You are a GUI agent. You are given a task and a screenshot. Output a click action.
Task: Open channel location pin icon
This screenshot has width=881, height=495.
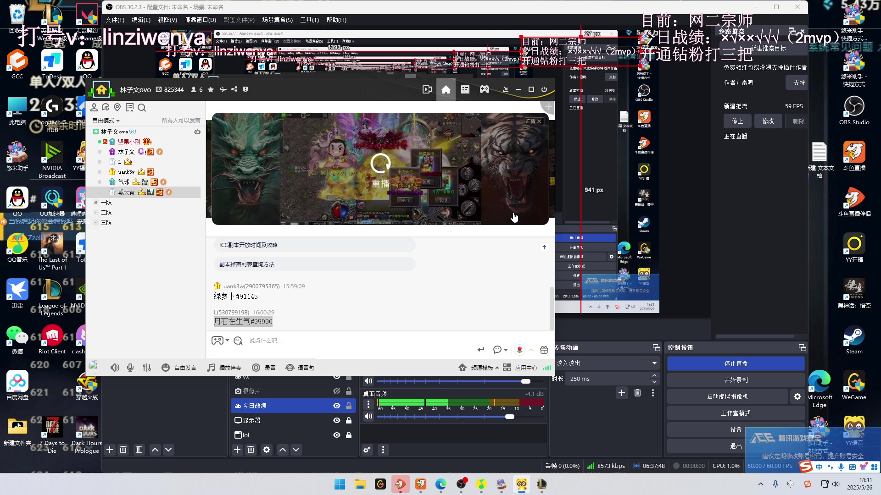click(117, 107)
